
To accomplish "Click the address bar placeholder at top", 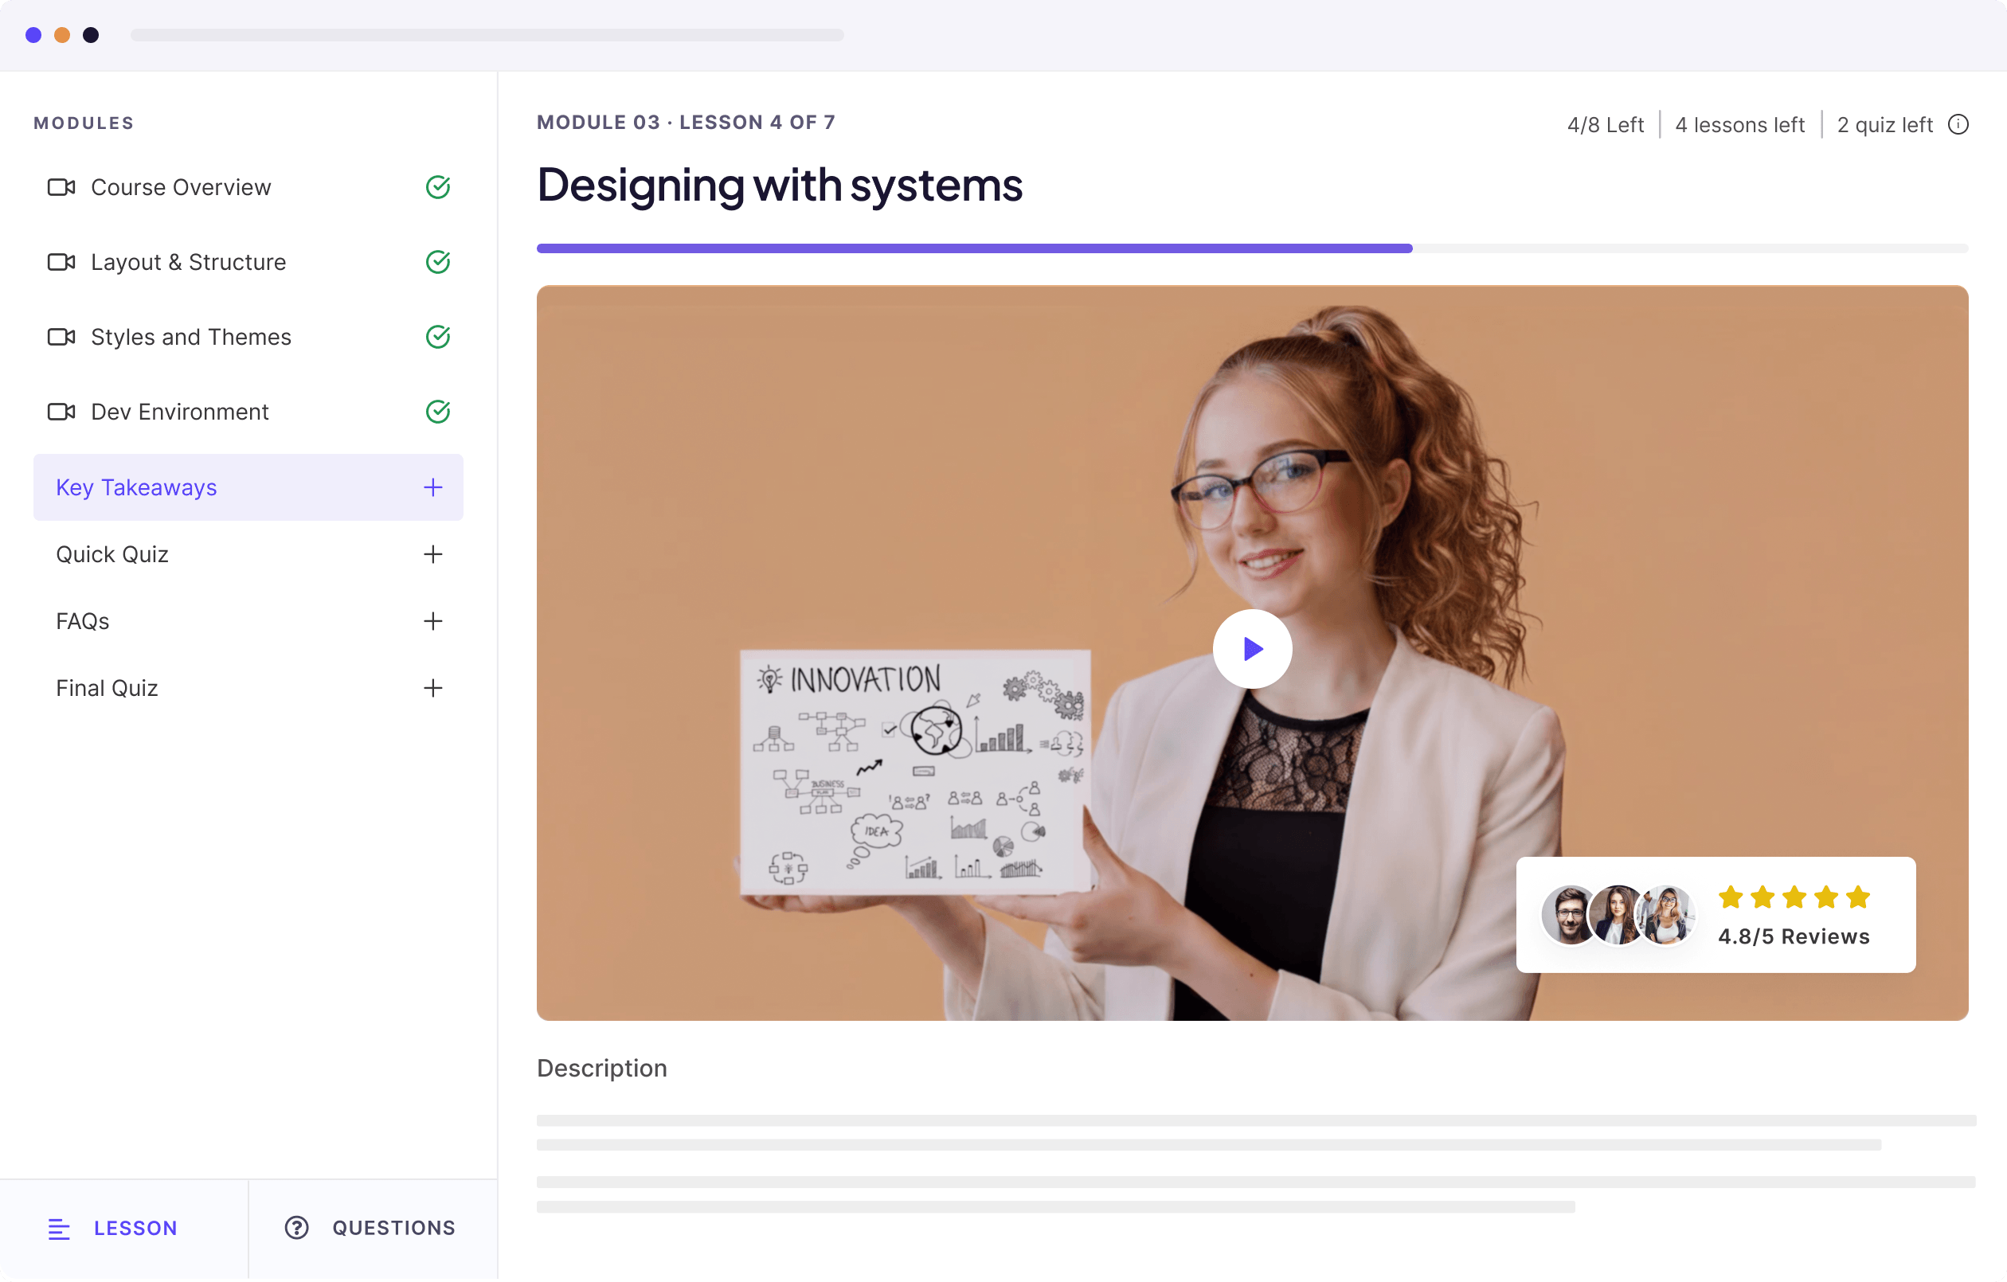I will 488,35.
